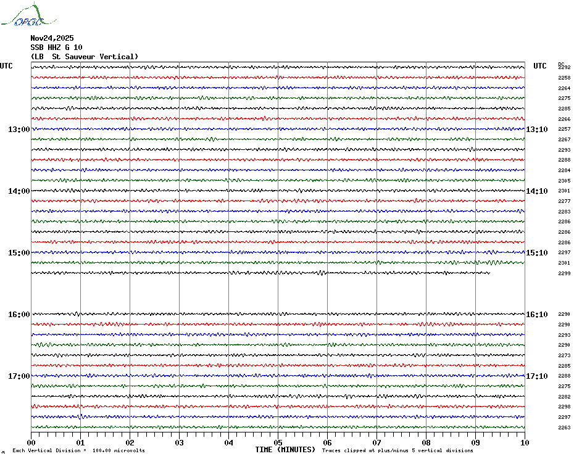The width and height of the screenshot is (574, 459).
Task: Select the 17:00 hour marker on left axis
Action: 19,376
